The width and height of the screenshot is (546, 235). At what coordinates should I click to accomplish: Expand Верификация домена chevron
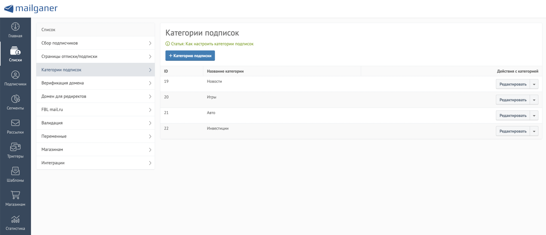(150, 83)
